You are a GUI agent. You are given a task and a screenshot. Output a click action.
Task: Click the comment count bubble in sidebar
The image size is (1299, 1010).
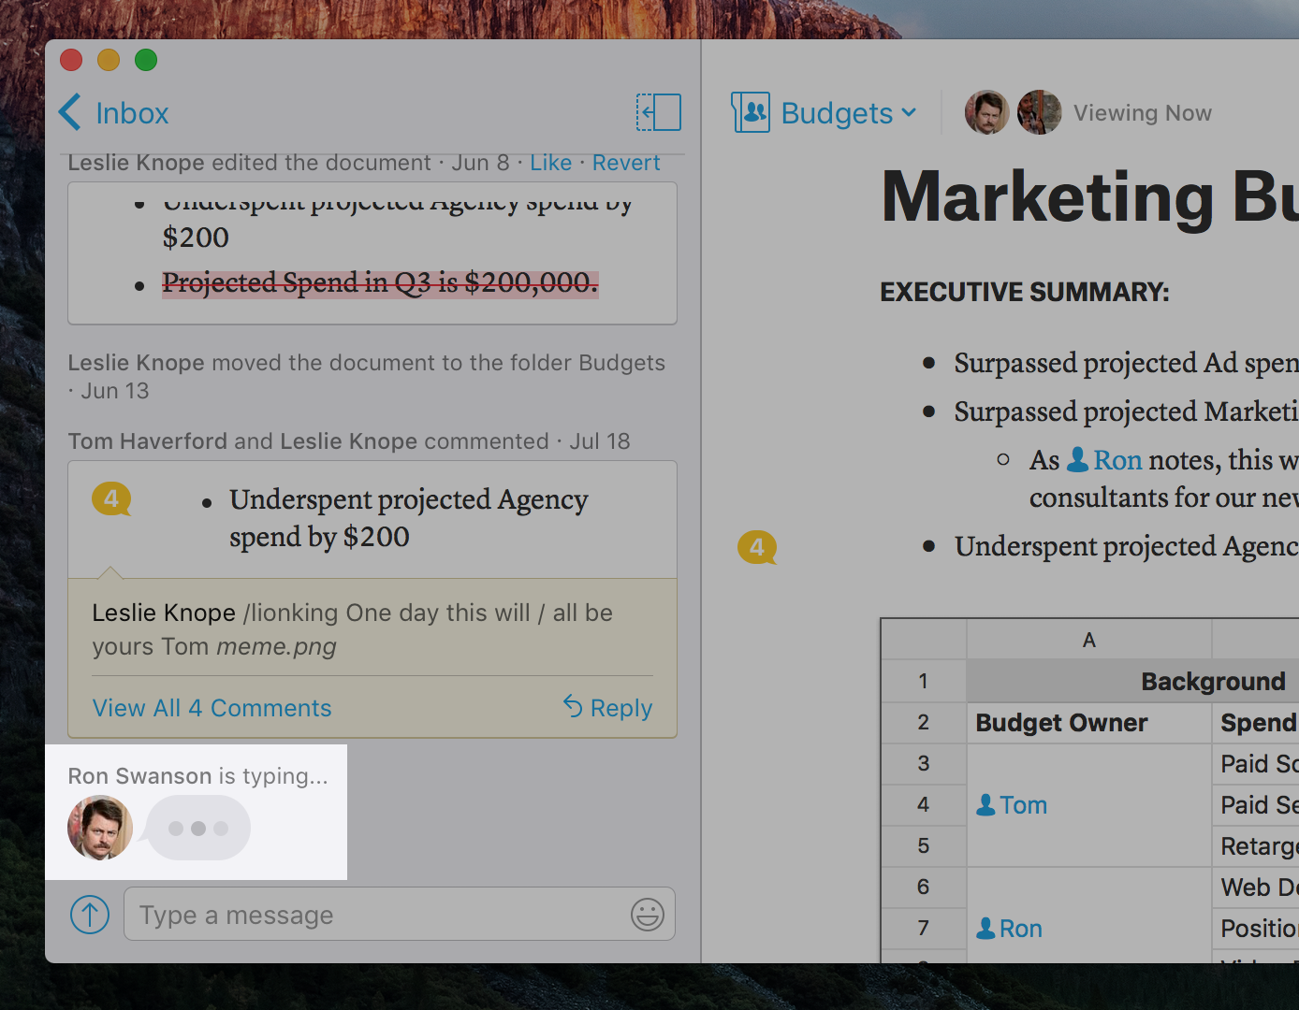tap(111, 499)
